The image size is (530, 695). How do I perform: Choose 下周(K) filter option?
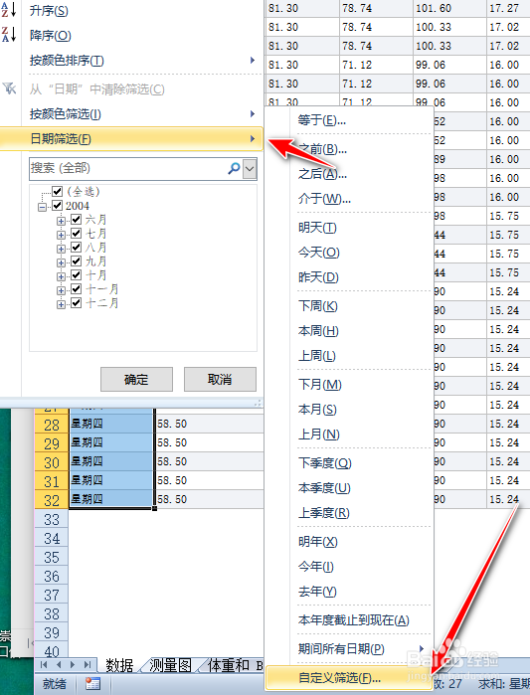pyautogui.click(x=349, y=306)
